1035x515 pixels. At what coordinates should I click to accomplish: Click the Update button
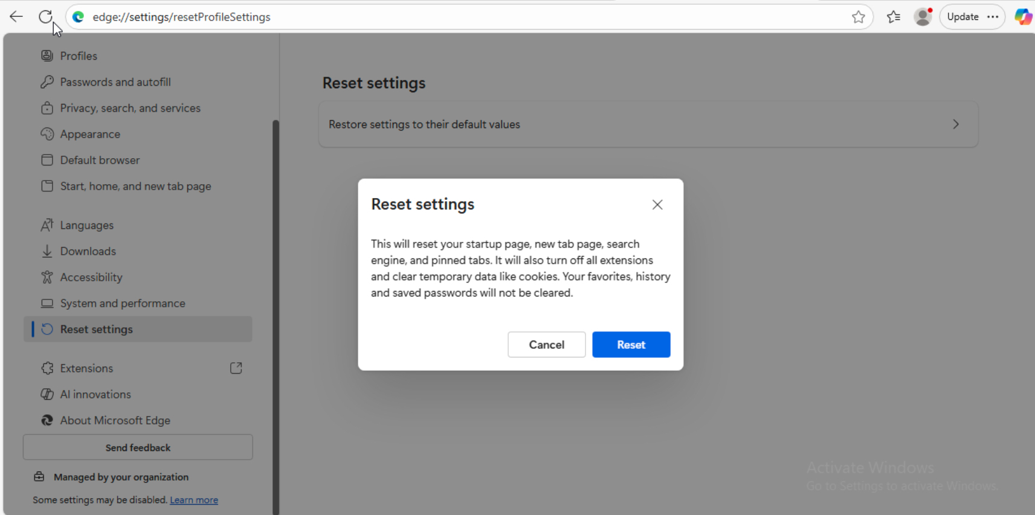[x=962, y=17]
